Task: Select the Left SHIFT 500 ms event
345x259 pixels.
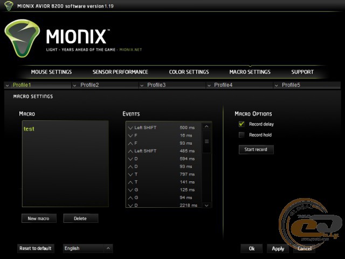Action: (x=164, y=127)
